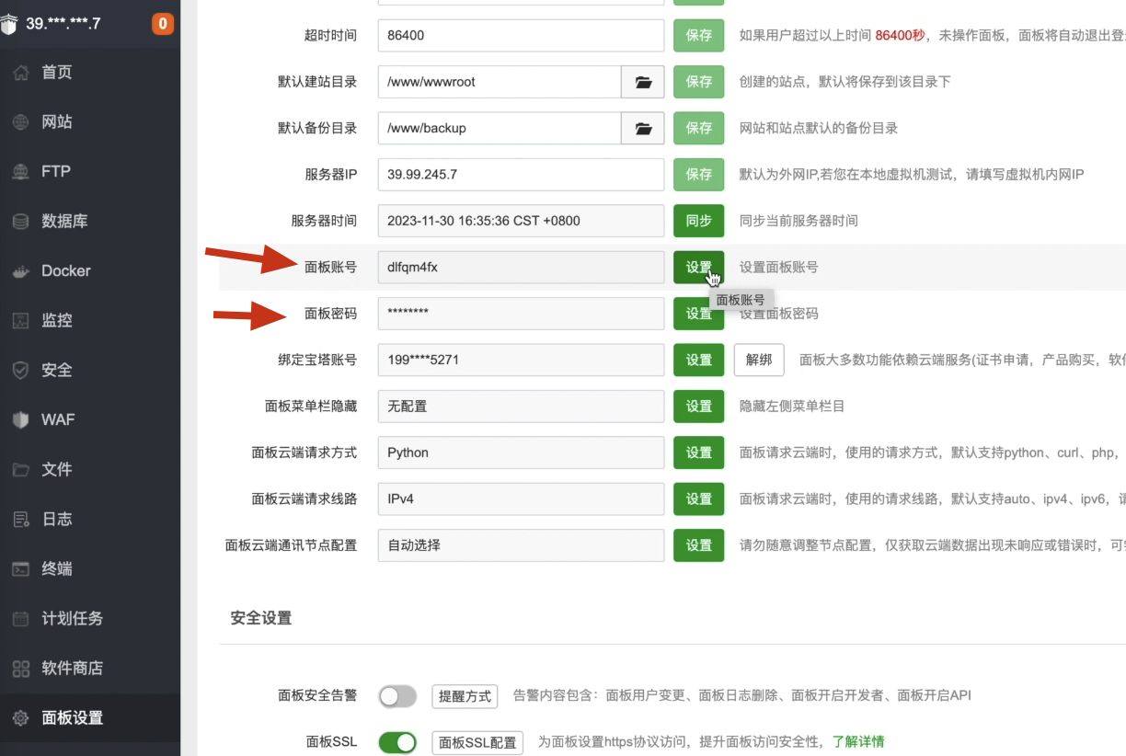This screenshot has height=756, width=1126.
Task: Click the home icon beside 首页
Action: [x=20, y=72]
